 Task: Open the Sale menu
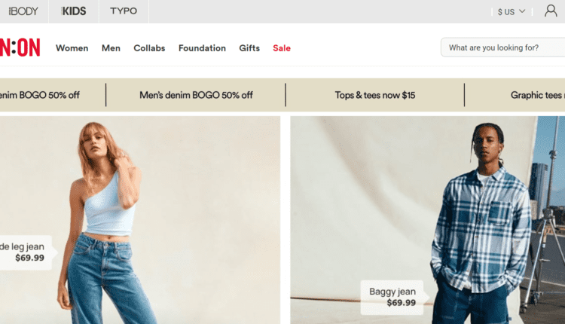pyautogui.click(x=282, y=48)
